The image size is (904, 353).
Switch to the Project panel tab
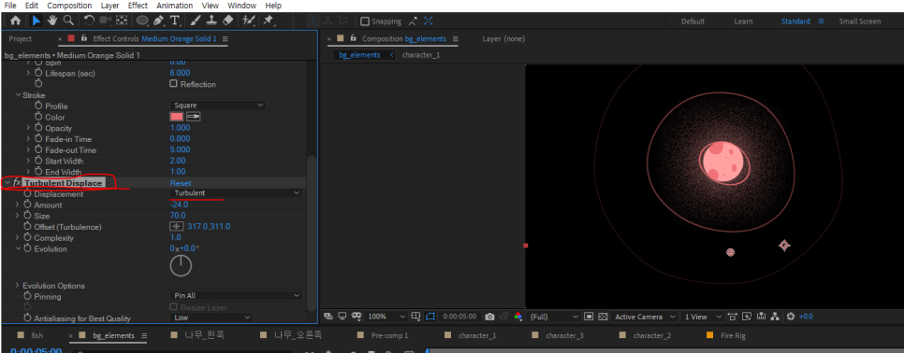tap(21, 38)
